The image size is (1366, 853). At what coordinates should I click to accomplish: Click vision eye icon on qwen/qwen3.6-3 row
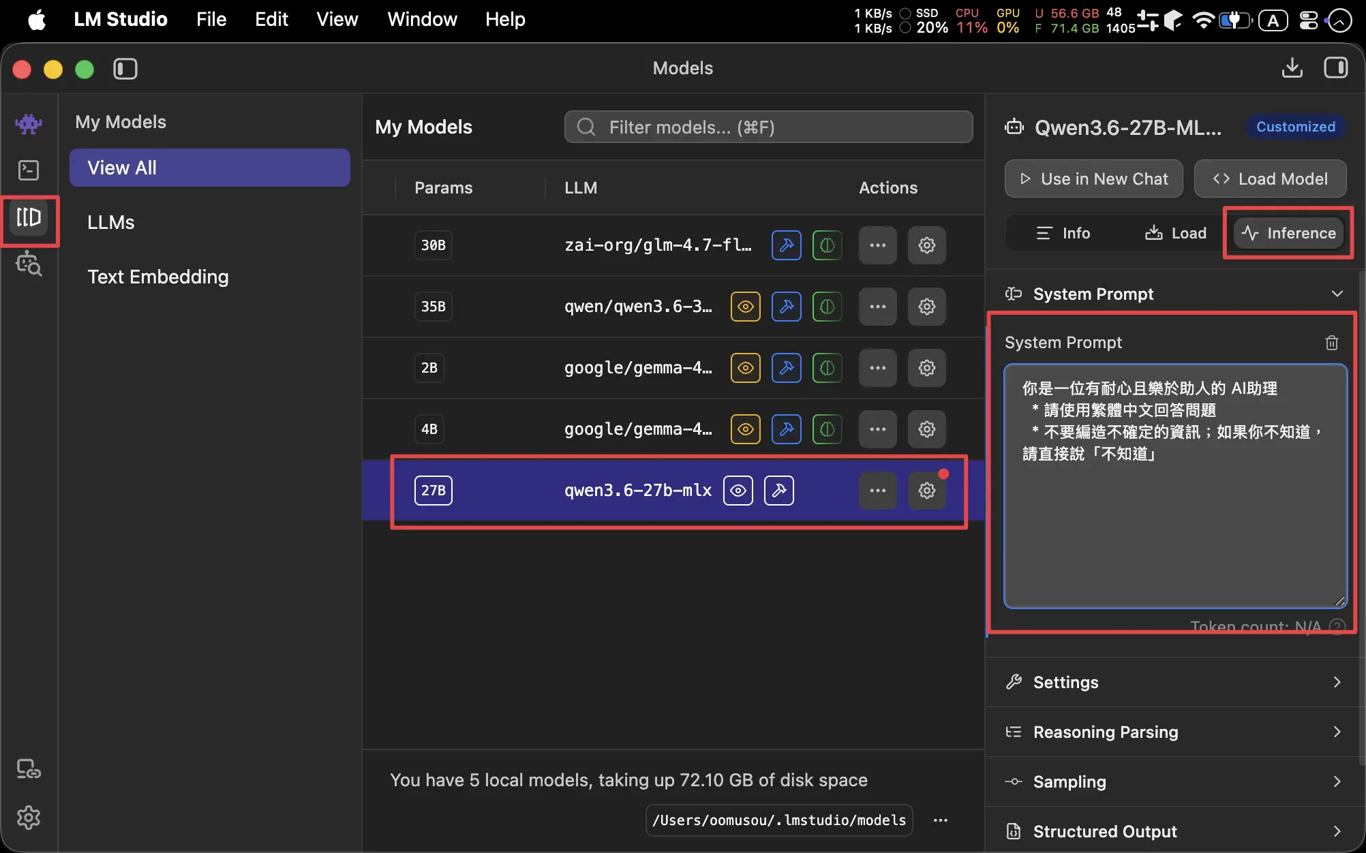click(746, 307)
